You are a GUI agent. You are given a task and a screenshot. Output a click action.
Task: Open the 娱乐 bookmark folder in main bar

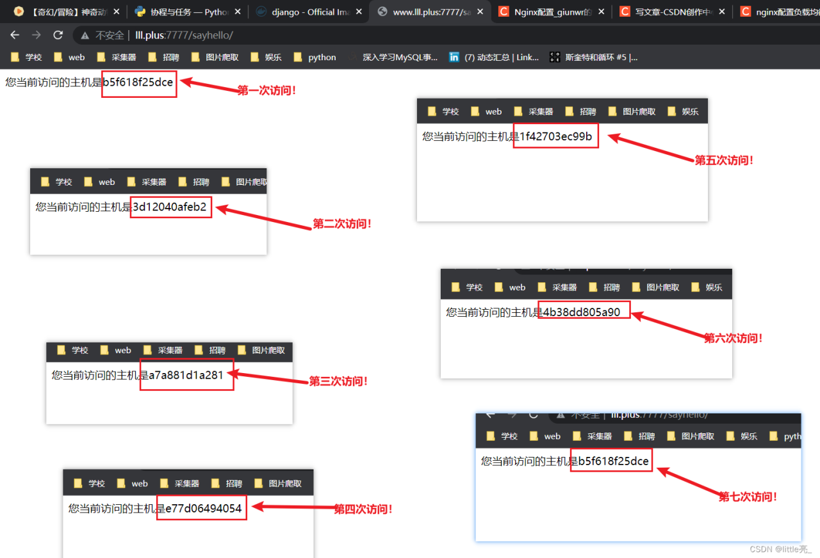click(266, 57)
